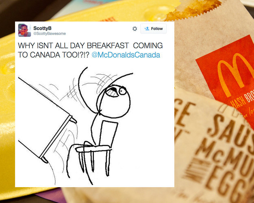Click the tweet text about all day breakfast
Viewport: 254px width, 203px height.
click(x=90, y=50)
